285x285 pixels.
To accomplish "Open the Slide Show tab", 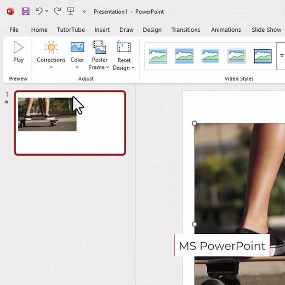I will coord(266,30).
